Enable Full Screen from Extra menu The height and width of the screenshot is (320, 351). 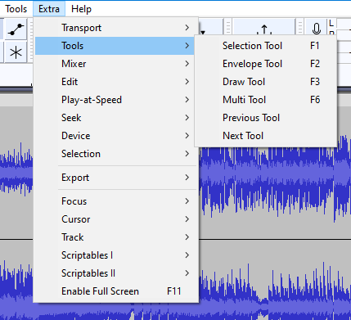(x=115, y=291)
